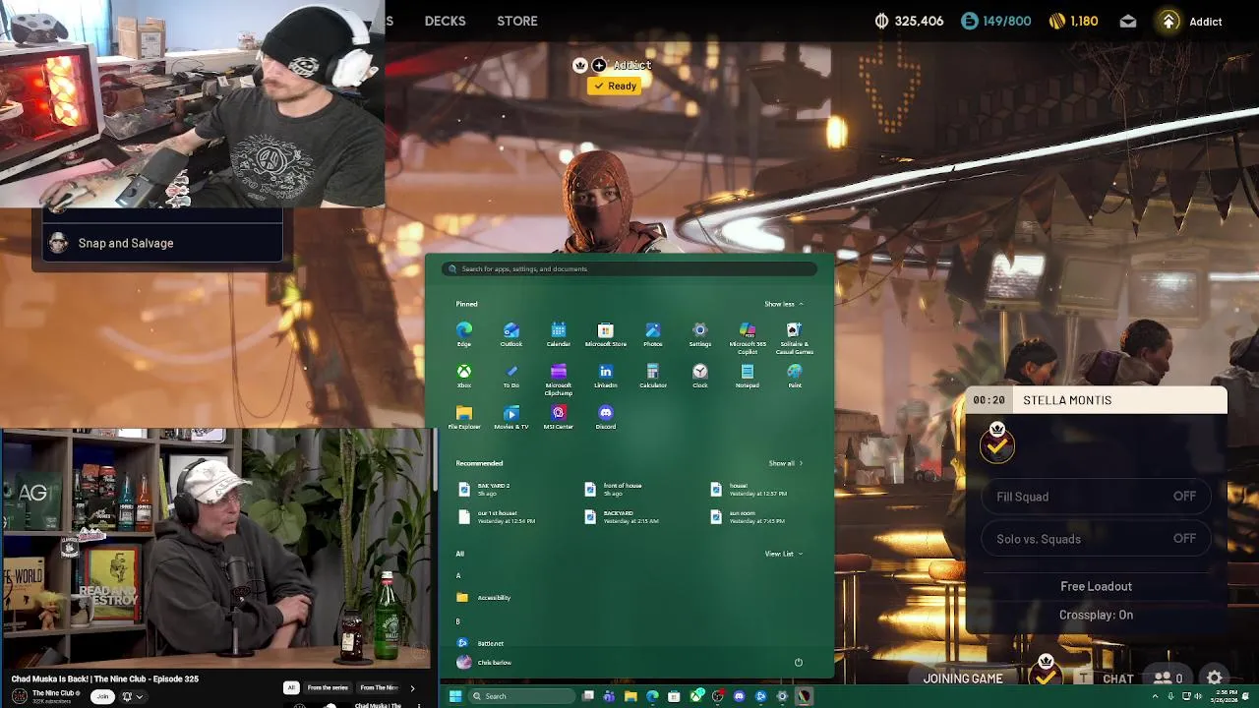Click the Snap and Salvage entry

[163, 243]
